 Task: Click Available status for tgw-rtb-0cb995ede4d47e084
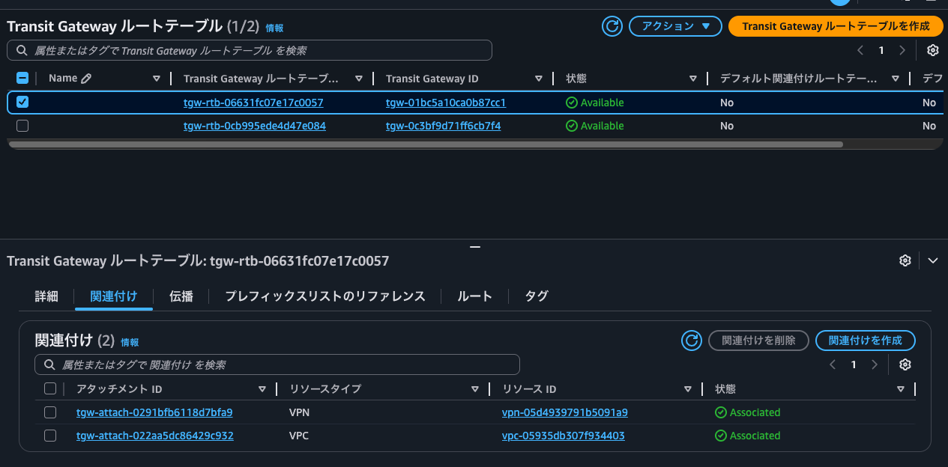(x=595, y=126)
